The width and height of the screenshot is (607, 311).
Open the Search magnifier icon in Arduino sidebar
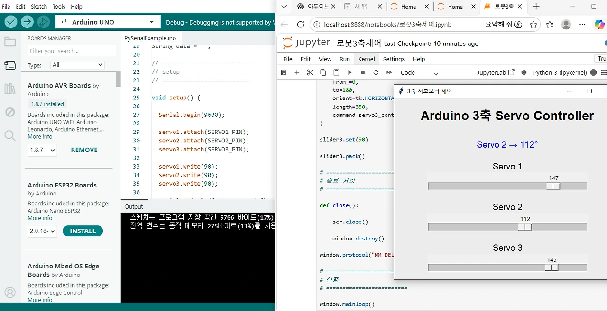10,136
